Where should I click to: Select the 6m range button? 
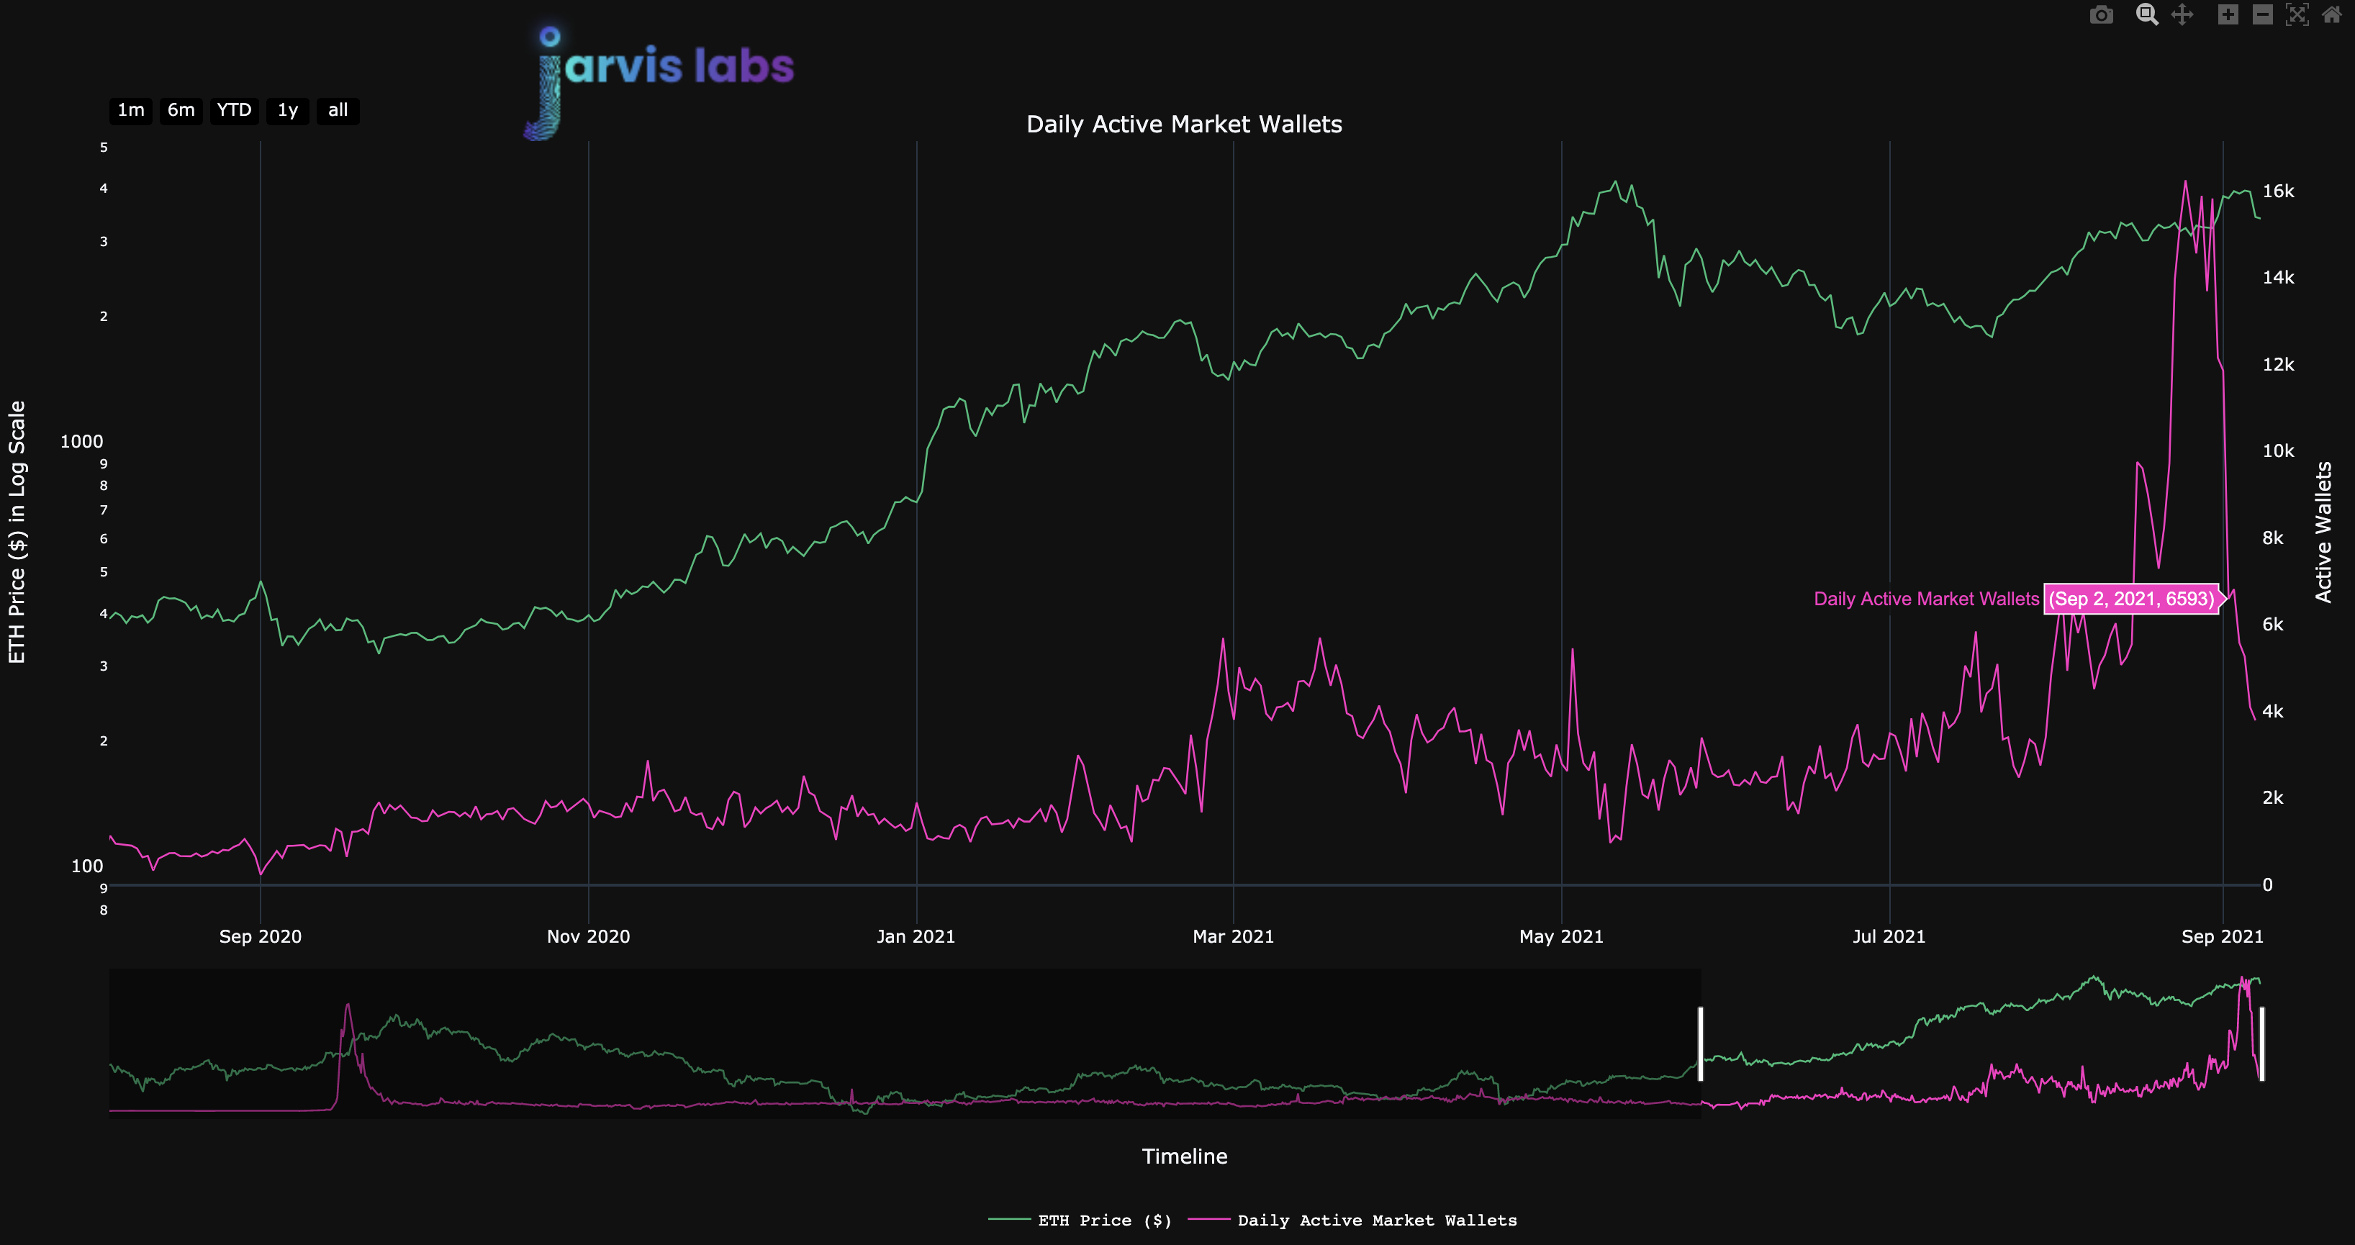(x=181, y=111)
